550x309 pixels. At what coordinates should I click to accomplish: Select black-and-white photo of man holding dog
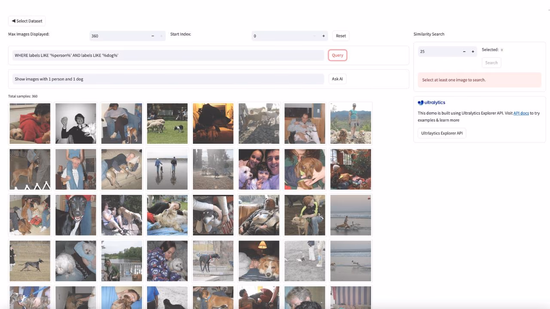coord(76,124)
